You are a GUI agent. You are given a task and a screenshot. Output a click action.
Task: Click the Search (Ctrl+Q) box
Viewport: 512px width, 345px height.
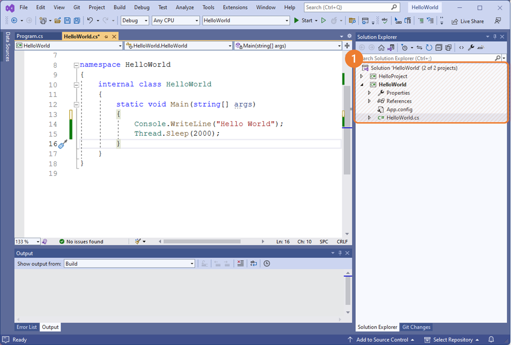click(x=352, y=7)
